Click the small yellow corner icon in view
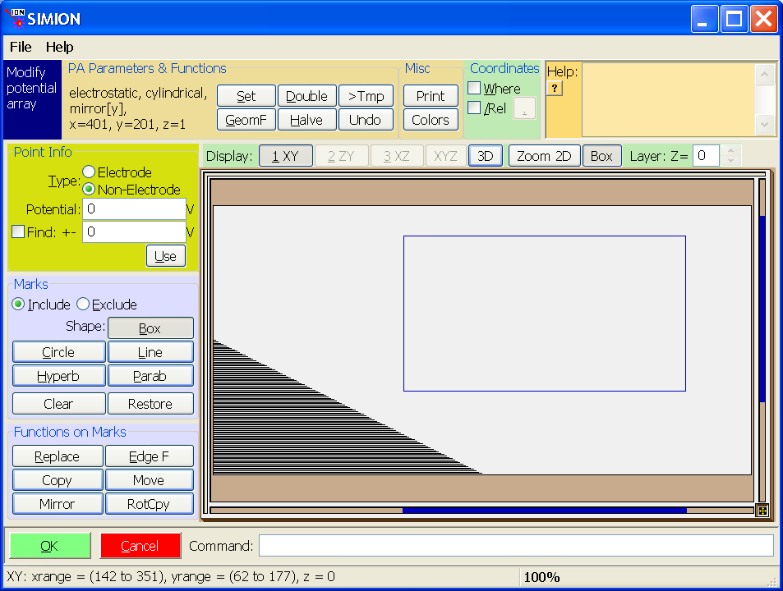 (762, 511)
